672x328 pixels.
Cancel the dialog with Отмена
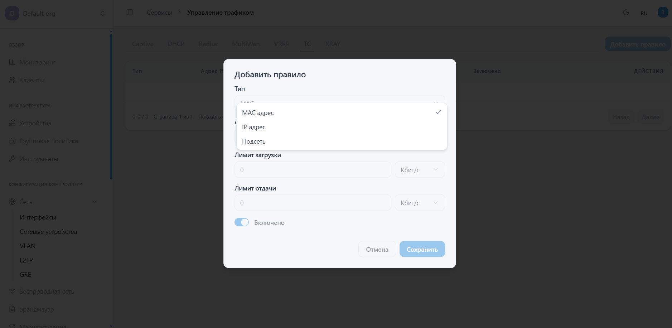coord(377,249)
